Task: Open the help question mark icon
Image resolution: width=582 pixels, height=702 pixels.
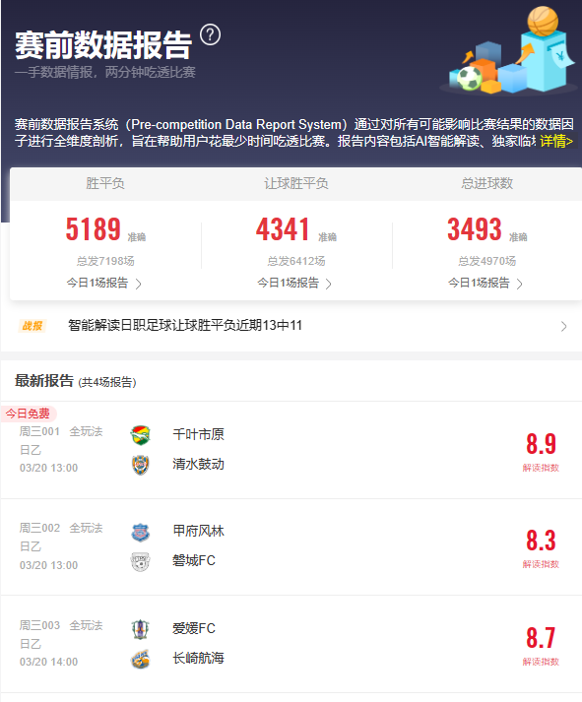Action: coord(210,34)
